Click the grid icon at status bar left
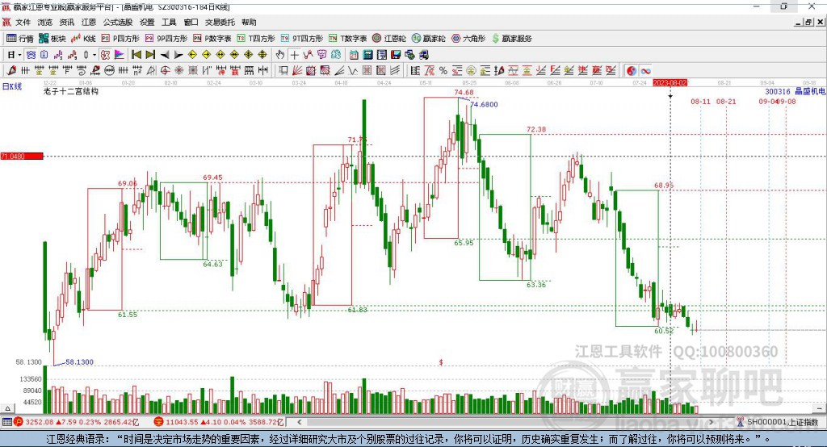This screenshot has width=827, height=447. tap(6, 422)
